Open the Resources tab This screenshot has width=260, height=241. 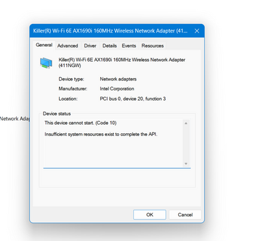point(153,45)
